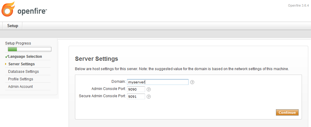Click the help icon beside Domain field
The width and height of the screenshot is (311, 127).
pos(192,82)
